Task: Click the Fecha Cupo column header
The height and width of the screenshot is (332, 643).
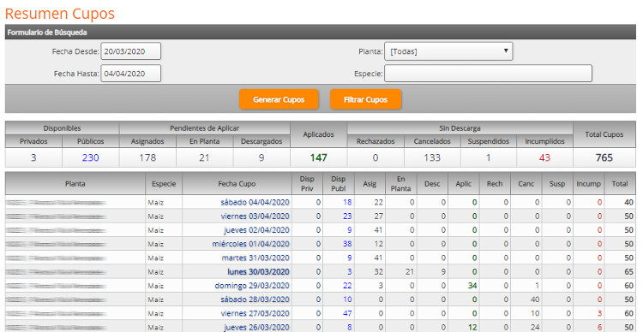Action: pos(237,184)
